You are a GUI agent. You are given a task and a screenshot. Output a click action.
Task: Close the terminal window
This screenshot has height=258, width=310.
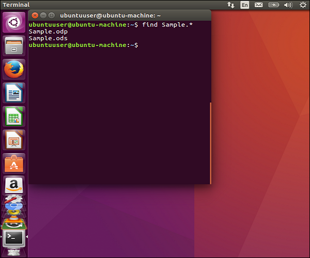35,15
